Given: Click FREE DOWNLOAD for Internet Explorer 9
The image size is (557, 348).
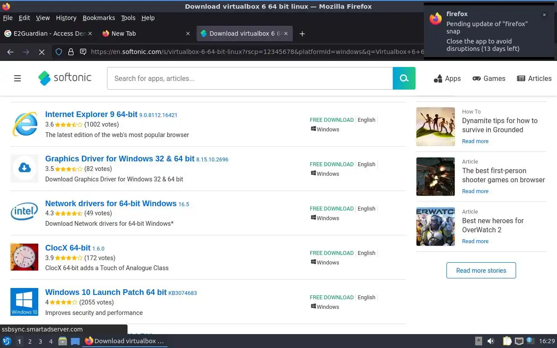Looking at the screenshot, I should 332,120.
